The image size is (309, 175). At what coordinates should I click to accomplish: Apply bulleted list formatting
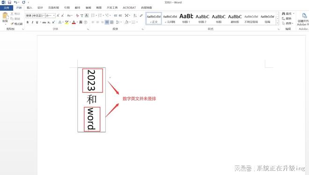tap(93, 15)
